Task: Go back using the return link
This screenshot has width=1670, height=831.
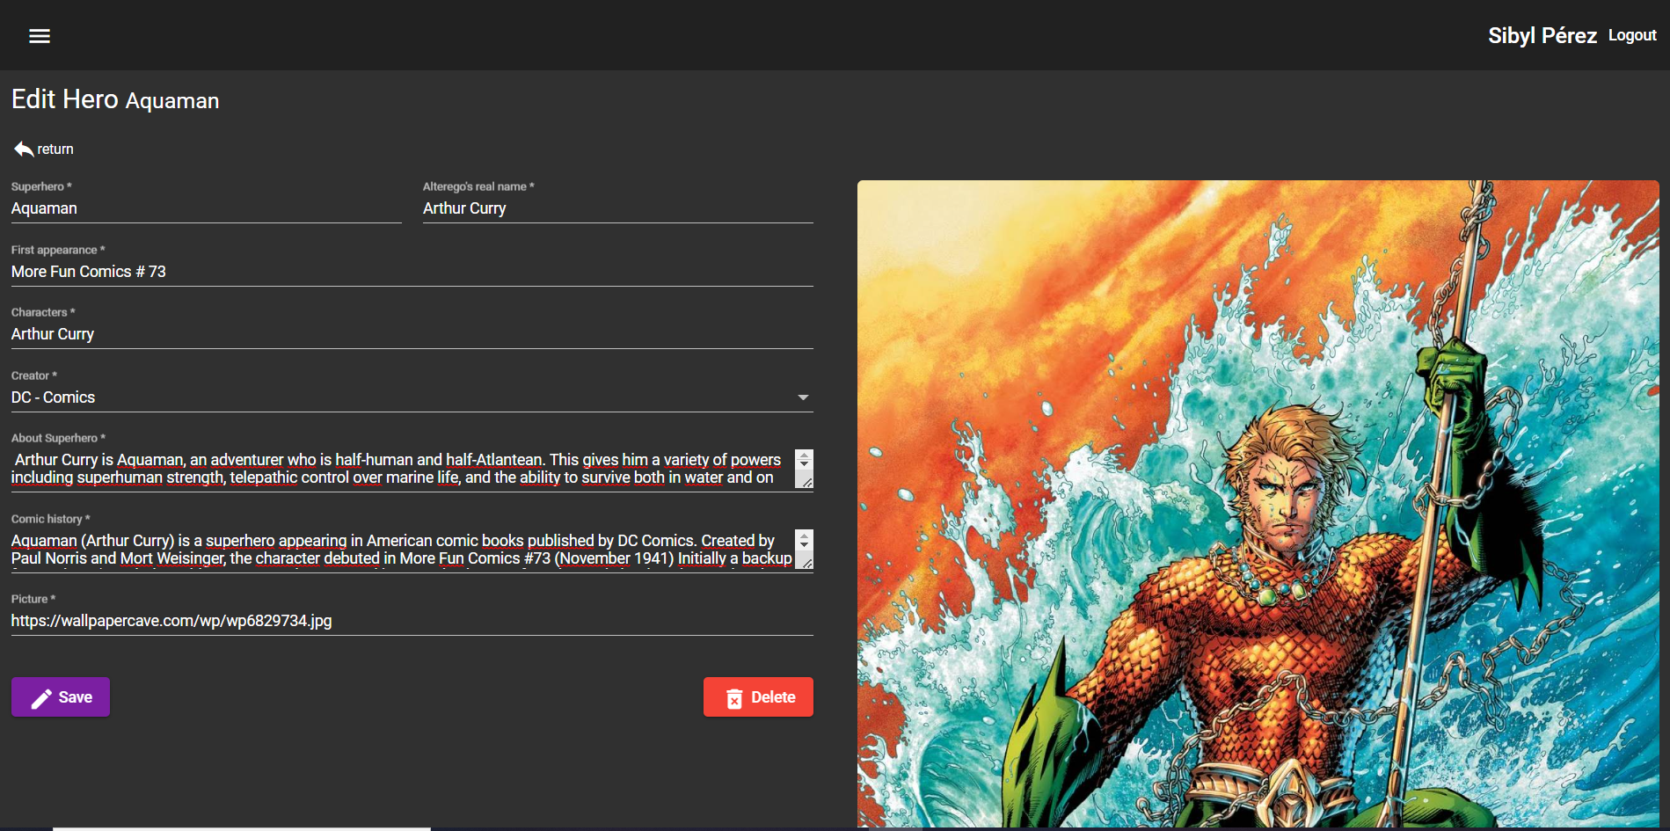Action: 43,149
